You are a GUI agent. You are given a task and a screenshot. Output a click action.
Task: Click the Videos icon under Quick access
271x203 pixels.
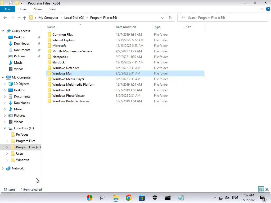pyautogui.click(x=11, y=69)
